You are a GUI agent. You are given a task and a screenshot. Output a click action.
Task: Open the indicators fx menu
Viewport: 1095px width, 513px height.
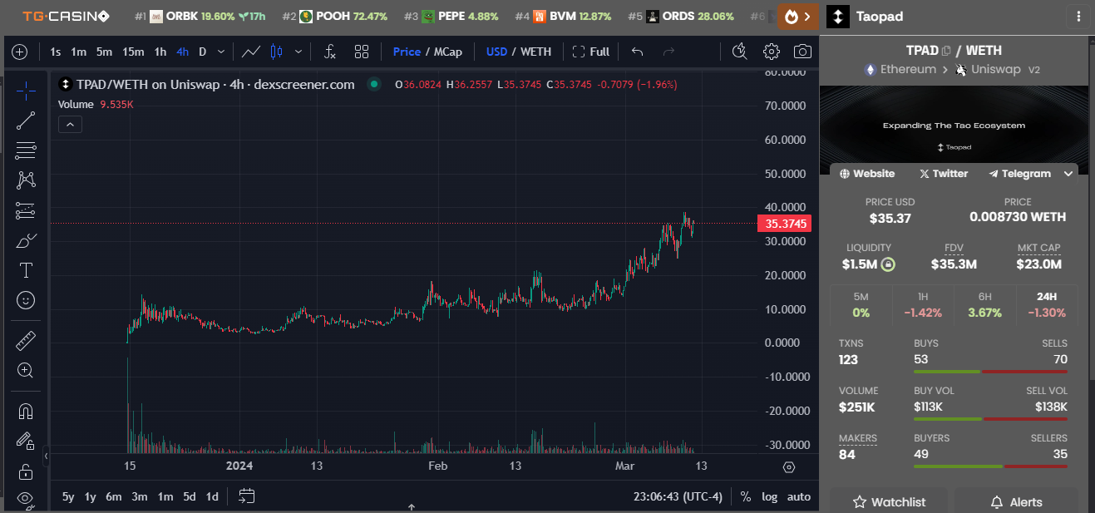click(x=330, y=52)
